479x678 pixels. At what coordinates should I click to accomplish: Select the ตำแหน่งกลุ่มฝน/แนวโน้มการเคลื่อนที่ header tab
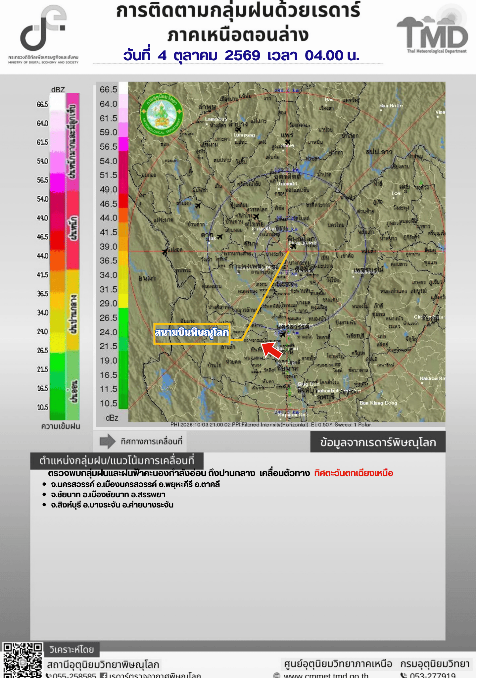(117, 461)
